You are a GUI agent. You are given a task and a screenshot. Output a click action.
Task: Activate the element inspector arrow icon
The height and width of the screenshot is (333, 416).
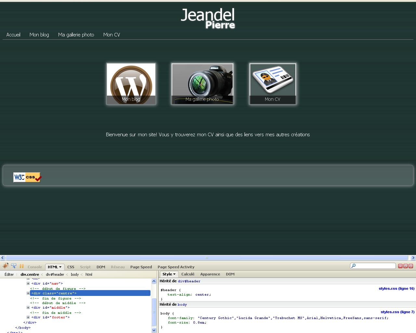[x=14, y=266]
